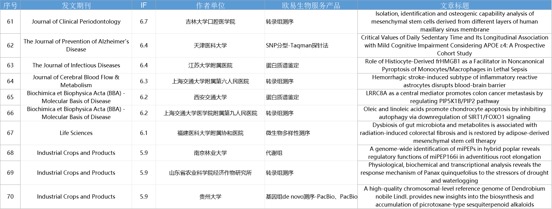The width and height of the screenshot is (552, 209).
Task: Select the Daily Sedentary Time article title
Action: [455, 46]
